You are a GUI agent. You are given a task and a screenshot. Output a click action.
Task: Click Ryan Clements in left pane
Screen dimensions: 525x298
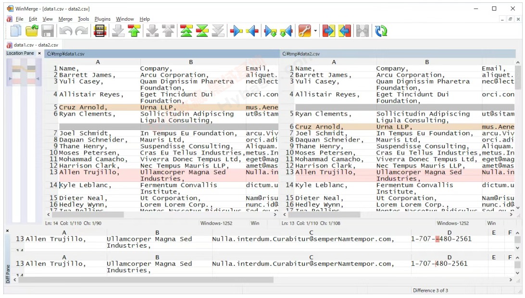(x=87, y=114)
